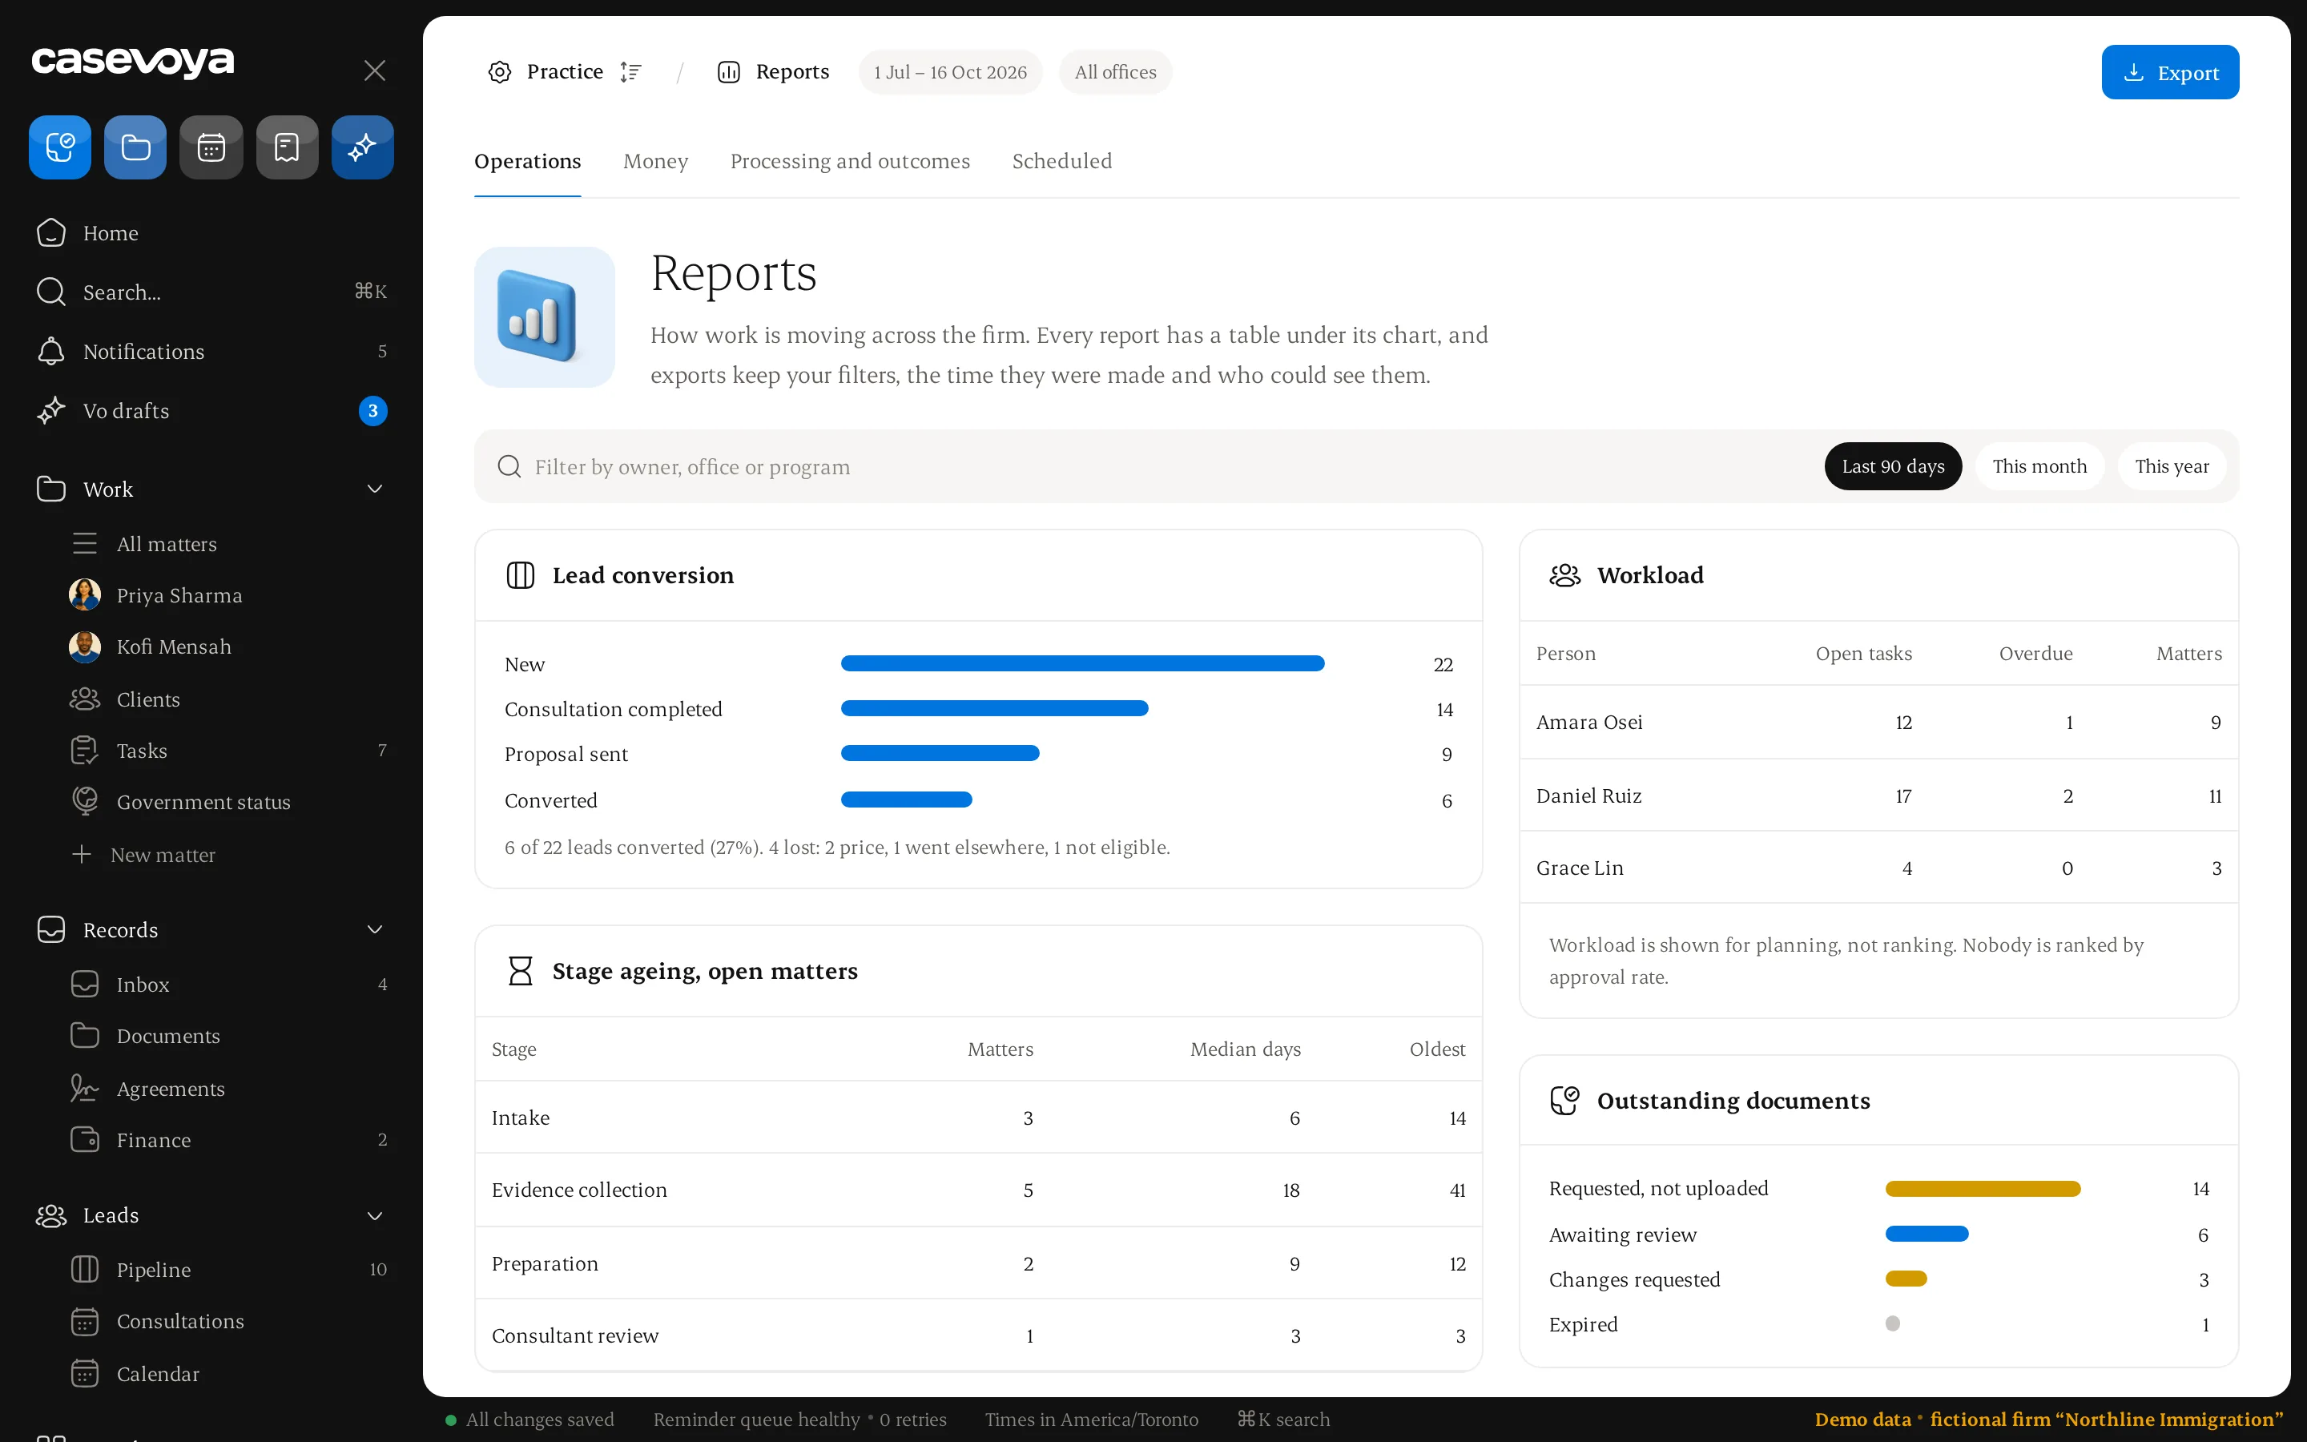Viewport: 2307px width, 1442px height.
Task: Click the Evidence collection stage row
Action: point(978,1190)
